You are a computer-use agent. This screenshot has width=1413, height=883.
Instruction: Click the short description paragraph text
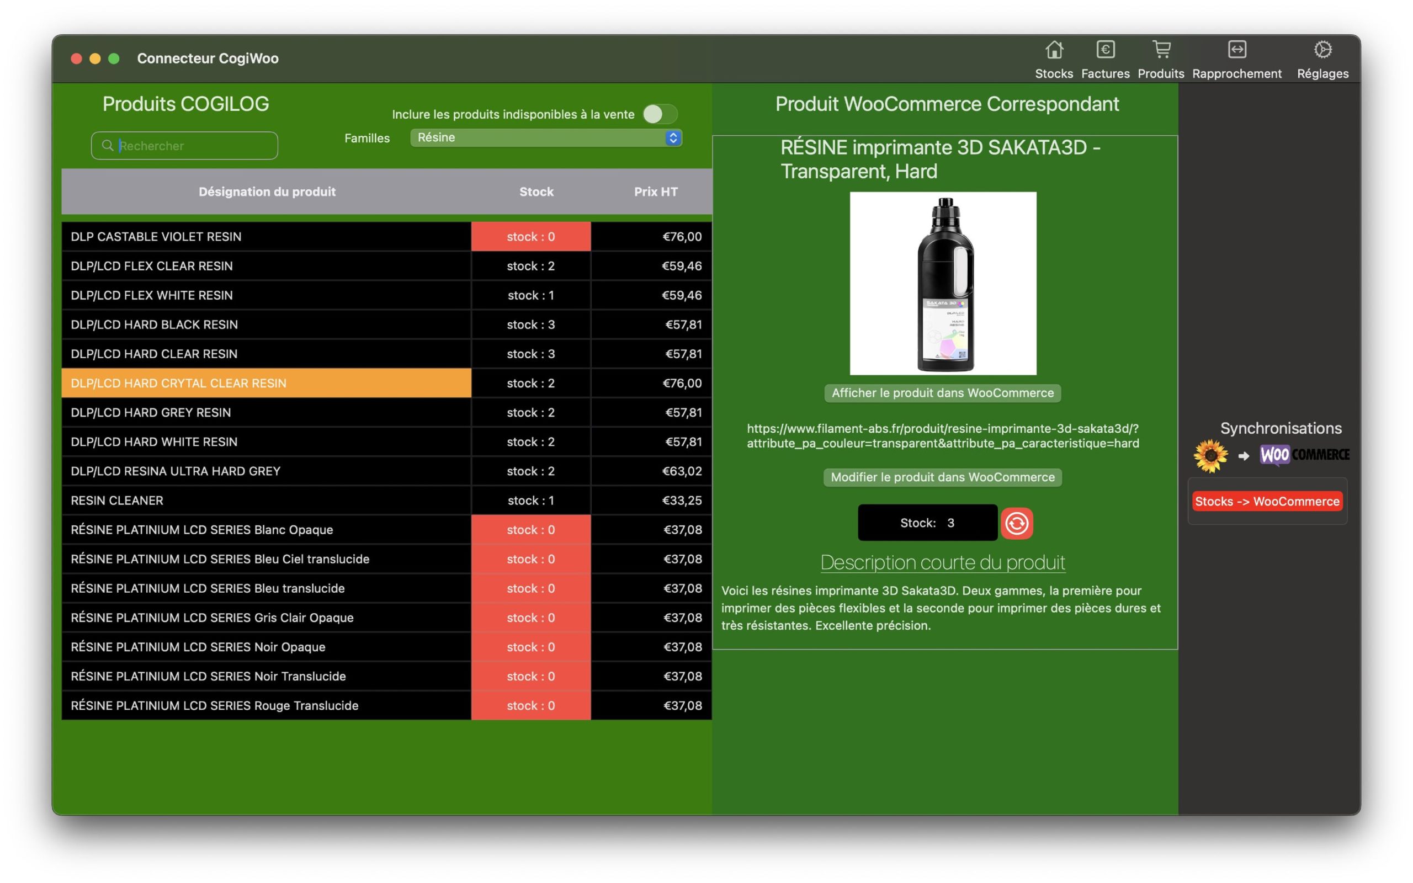click(941, 608)
